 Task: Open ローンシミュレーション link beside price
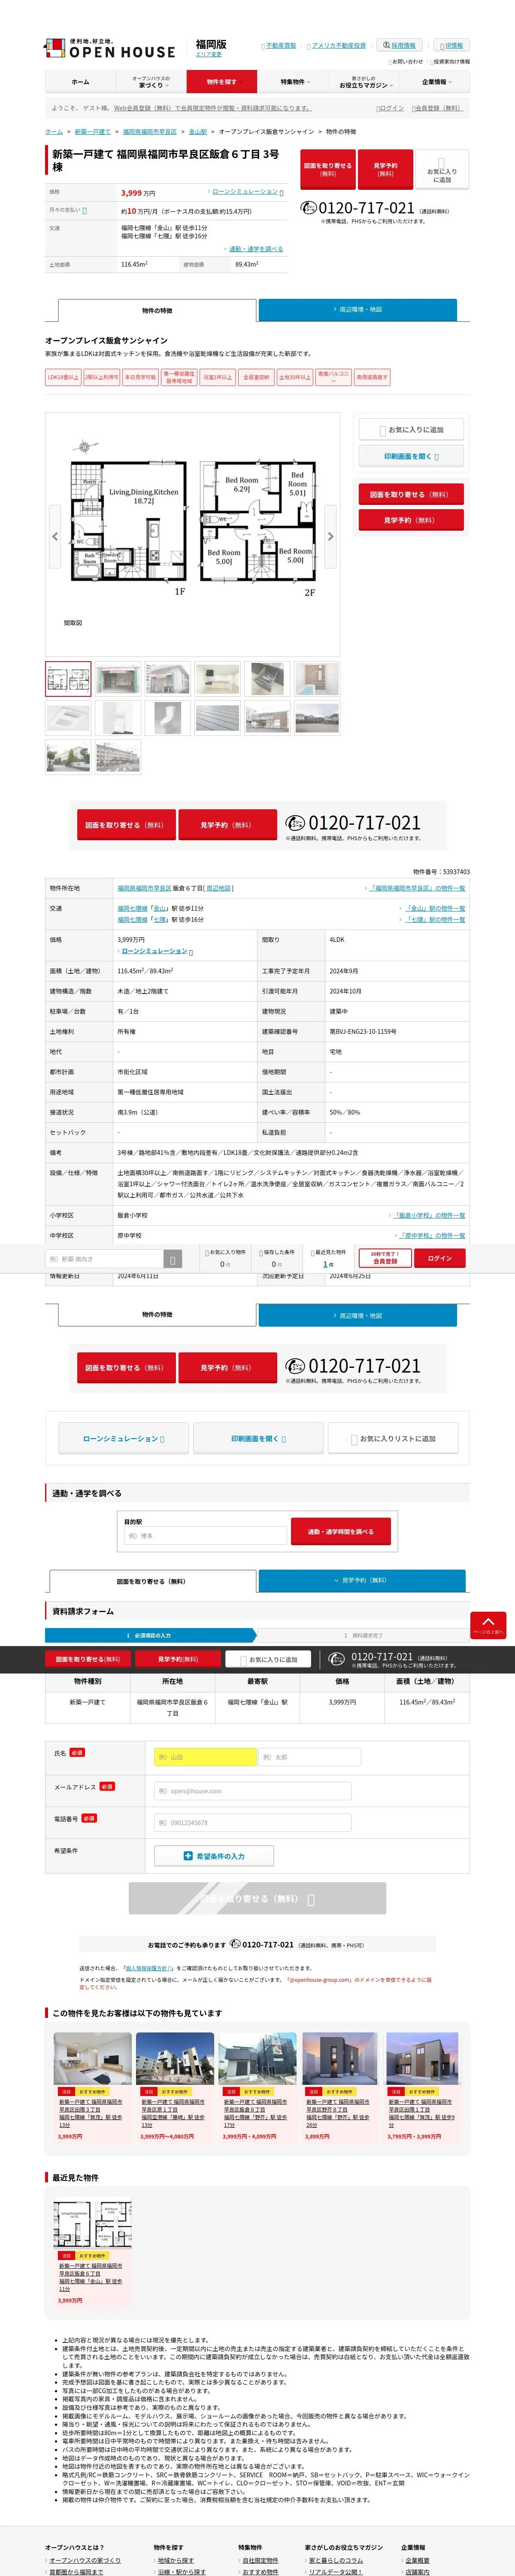point(245,191)
